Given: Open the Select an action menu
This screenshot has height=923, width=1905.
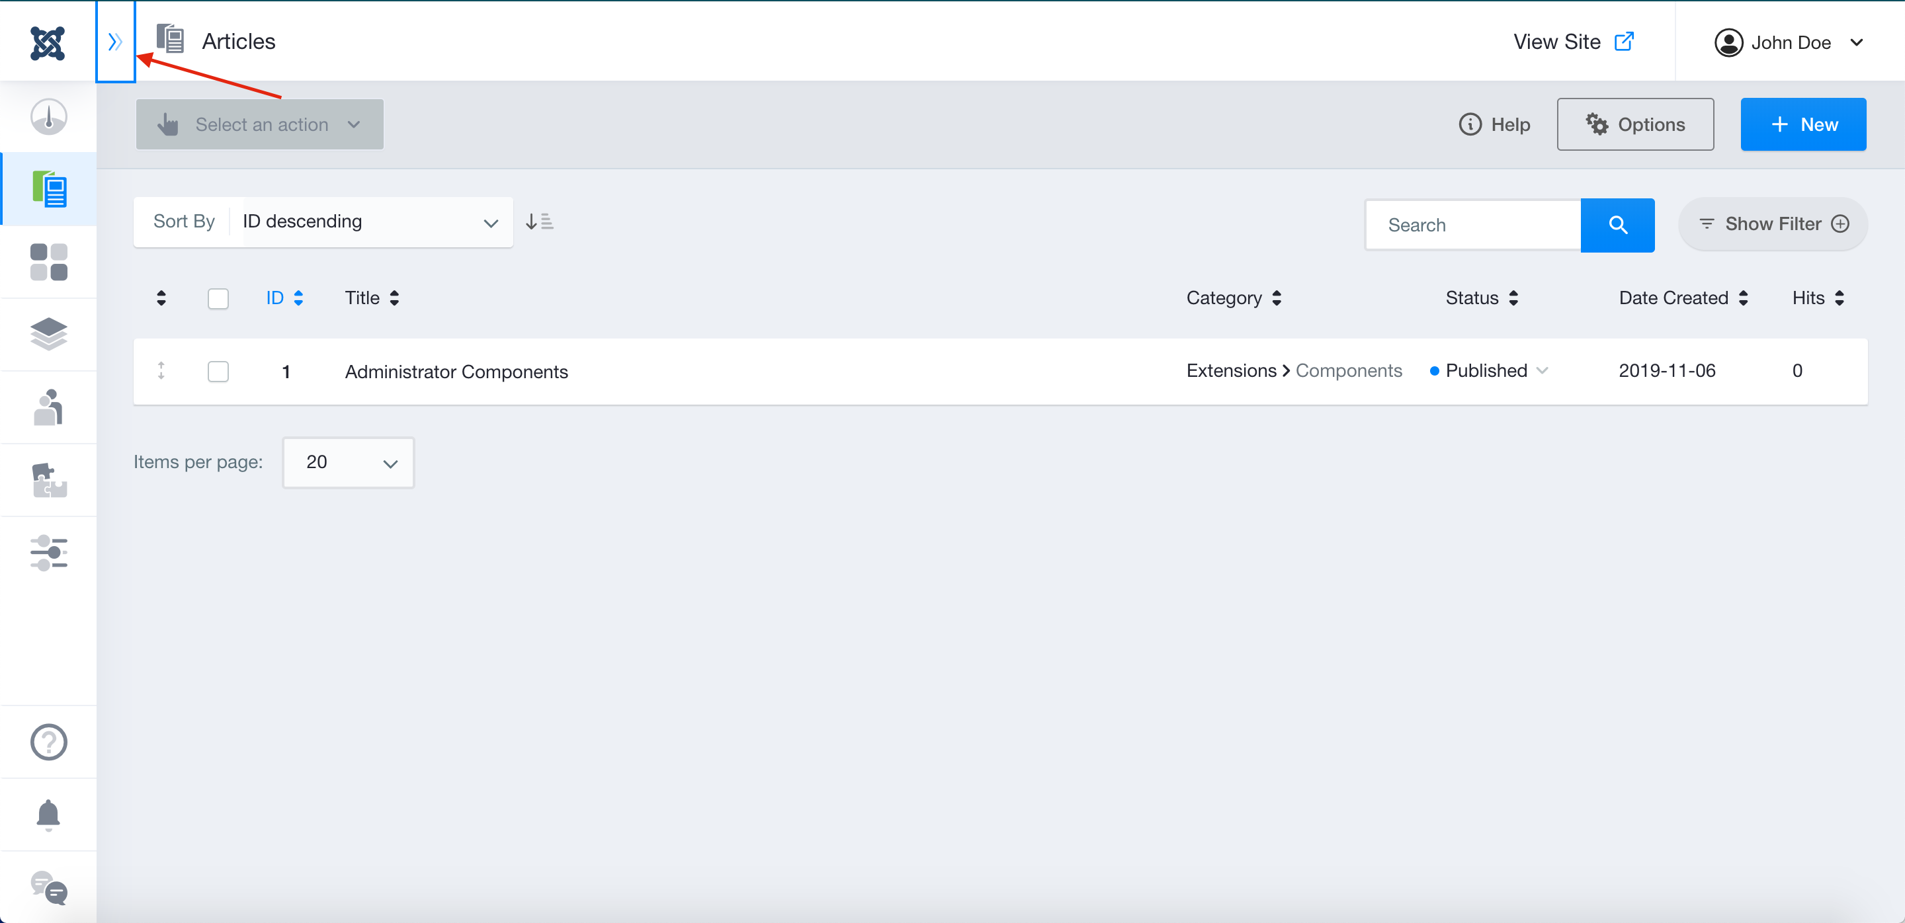Looking at the screenshot, I should tap(259, 124).
